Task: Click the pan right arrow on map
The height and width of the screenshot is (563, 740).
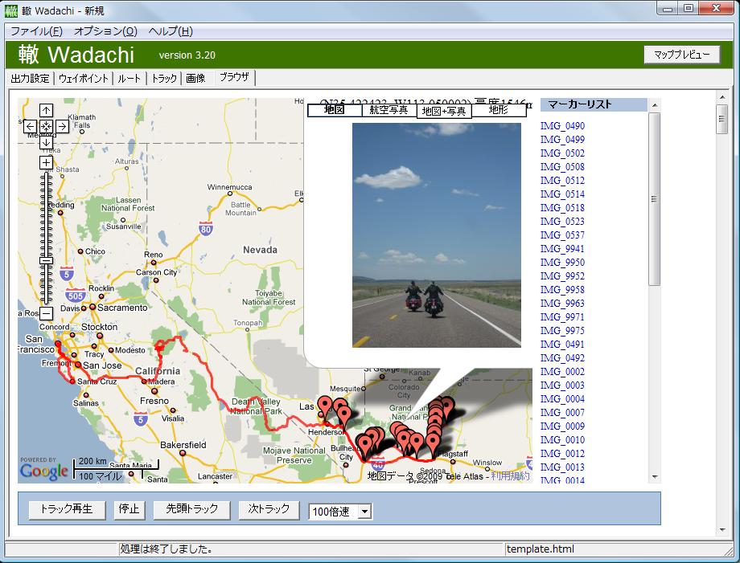Action: [62, 126]
